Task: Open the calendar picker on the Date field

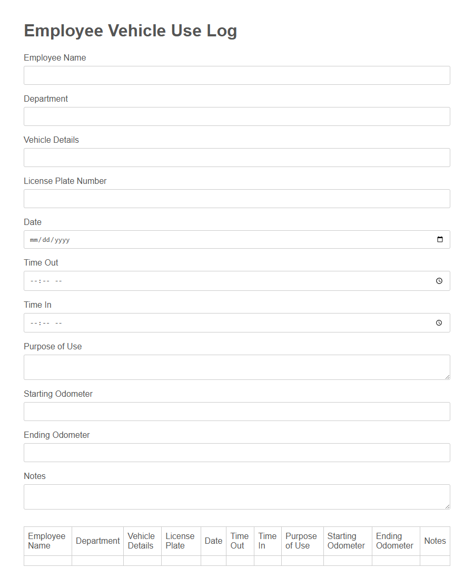Action: (439, 239)
